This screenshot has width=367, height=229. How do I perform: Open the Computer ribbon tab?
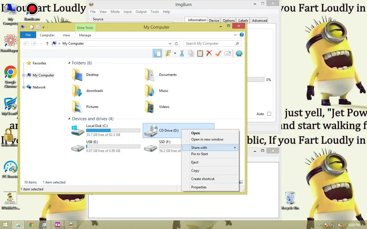[x=47, y=35]
